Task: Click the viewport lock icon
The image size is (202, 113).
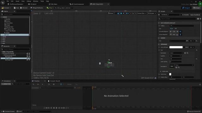Action: (x=118, y=13)
